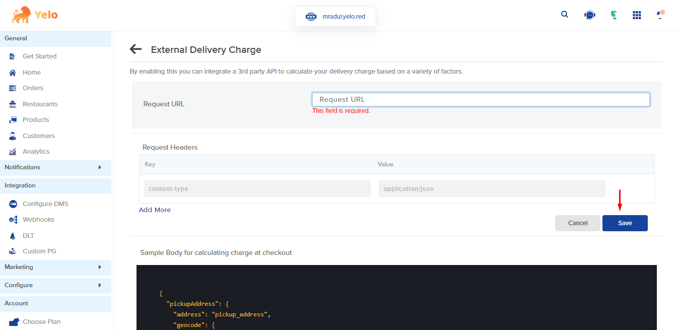Click the Get Started sidebar icon

tap(13, 56)
